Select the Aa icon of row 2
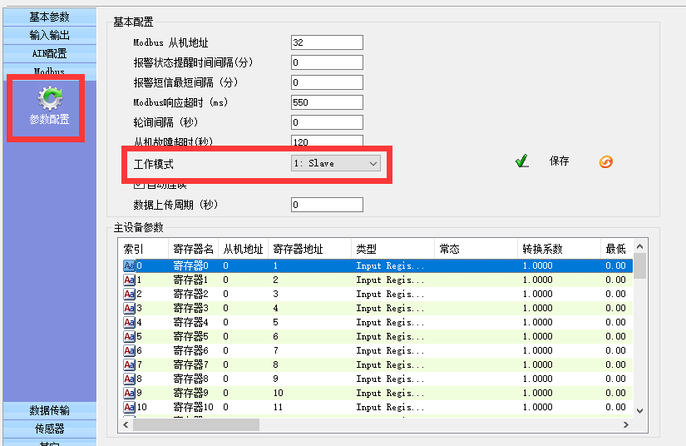686x446 pixels. (x=130, y=294)
